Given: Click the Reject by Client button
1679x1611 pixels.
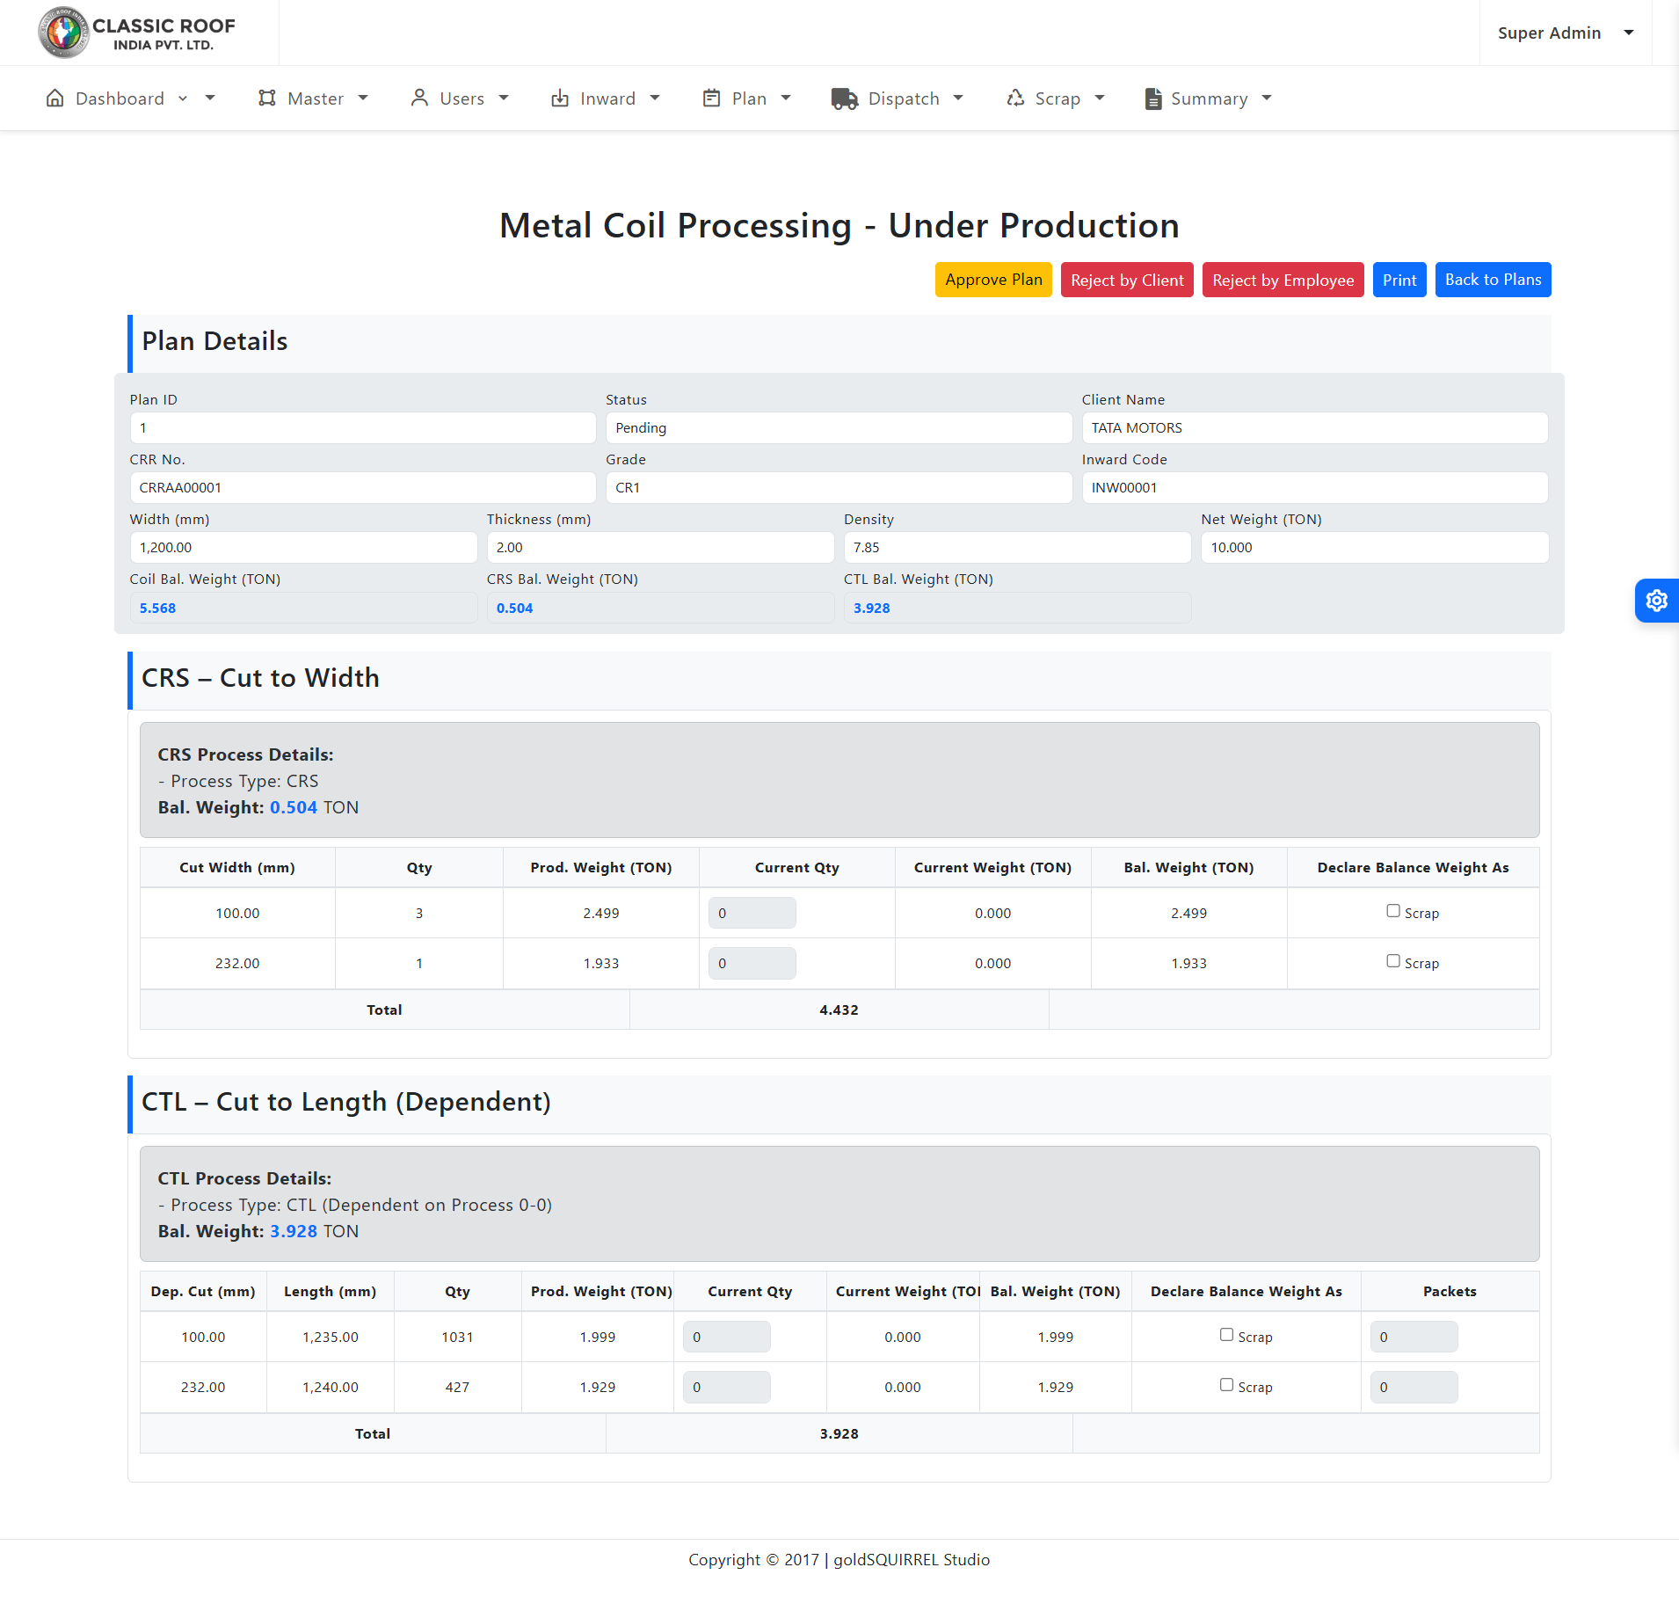Looking at the screenshot, I should (x=1127, y=280).
